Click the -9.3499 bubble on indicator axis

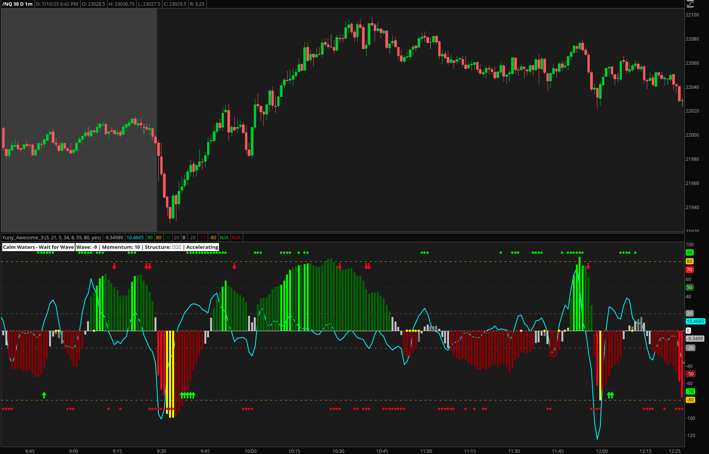pyautogui.click(x=695, y=339)
